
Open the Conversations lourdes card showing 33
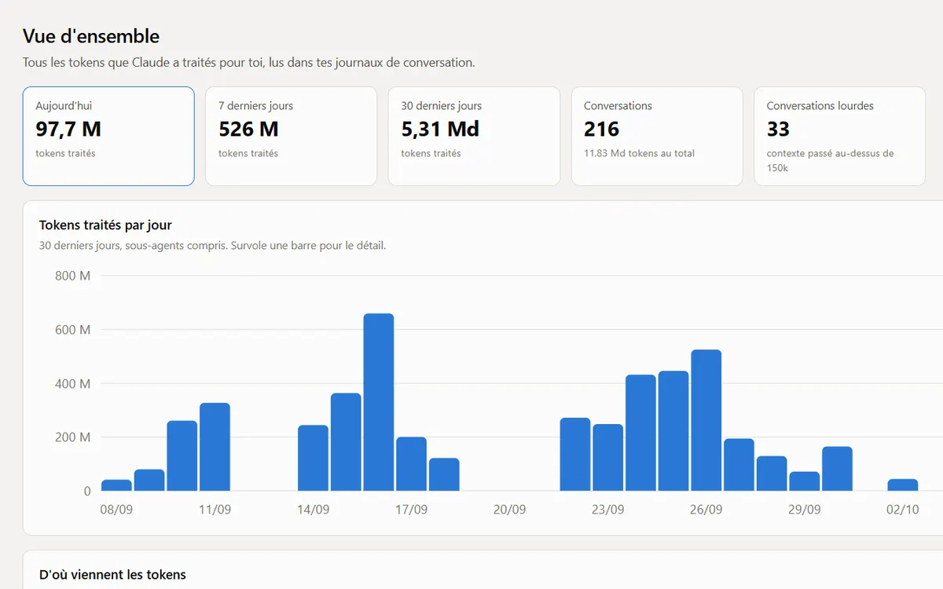(x=839, y=136)
